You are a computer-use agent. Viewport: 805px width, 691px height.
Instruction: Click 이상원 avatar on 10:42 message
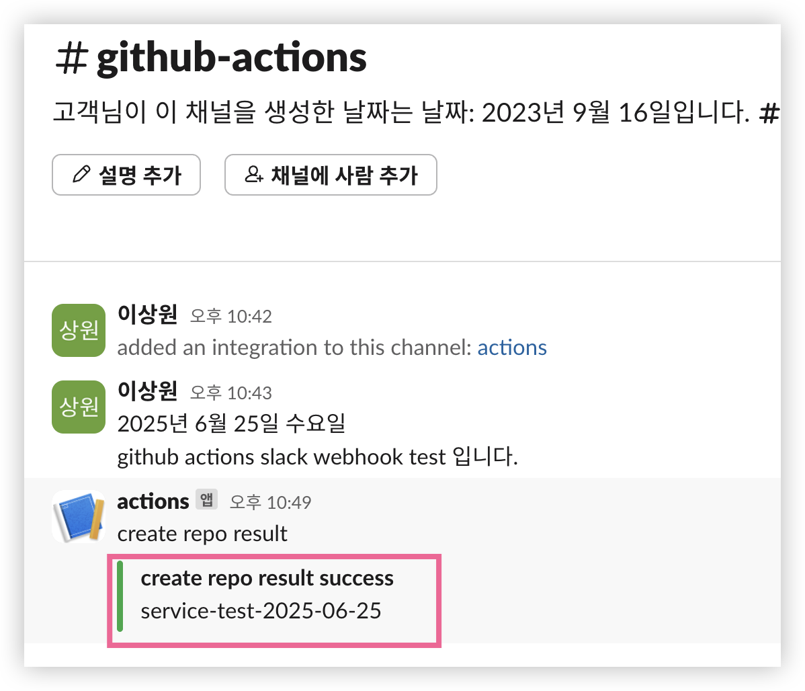click(79, 330)
